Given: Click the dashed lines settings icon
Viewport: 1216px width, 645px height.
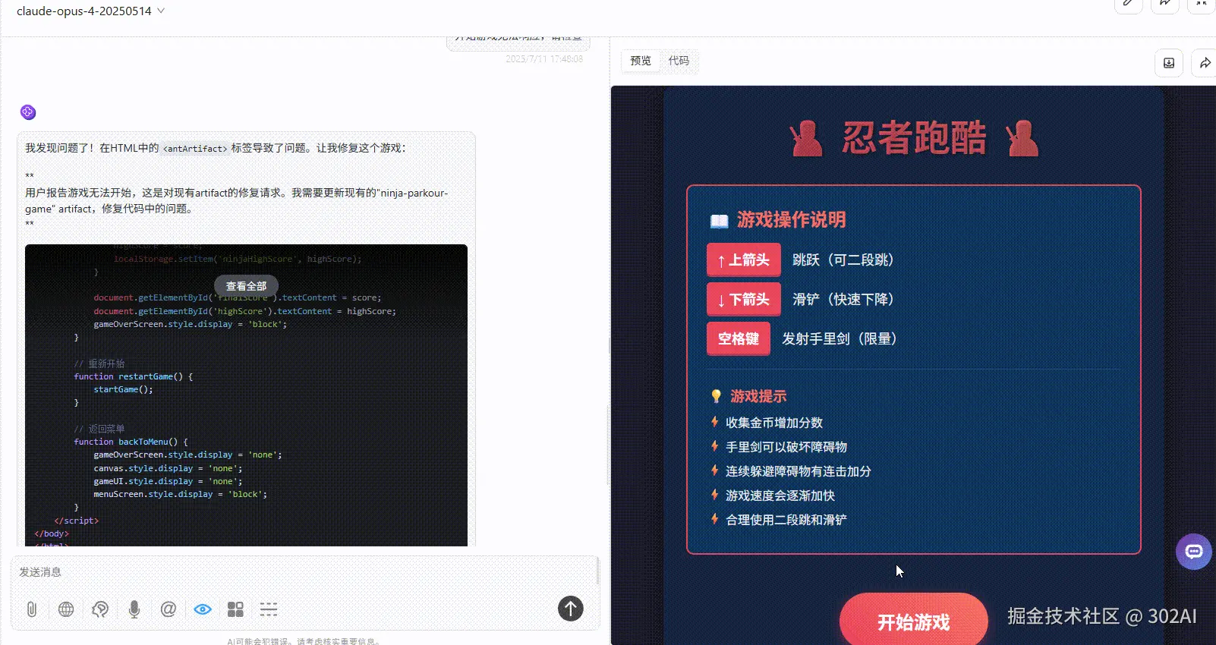Looking at the screenshot, I should click(x=269, y=609).
